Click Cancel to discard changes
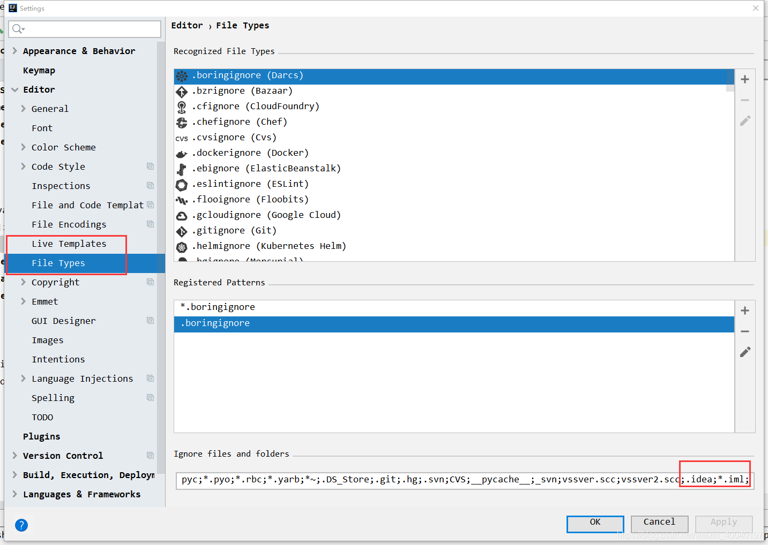 click(x=659, y=524)
